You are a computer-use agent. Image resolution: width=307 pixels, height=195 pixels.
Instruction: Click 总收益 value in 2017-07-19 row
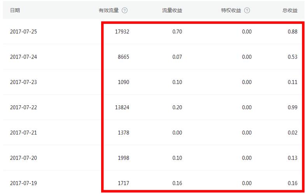pyautogui.click(x=293, y=183)
